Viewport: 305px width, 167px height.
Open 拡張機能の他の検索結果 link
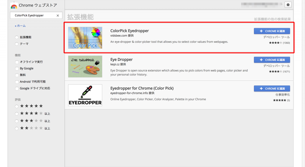point(272,19)
